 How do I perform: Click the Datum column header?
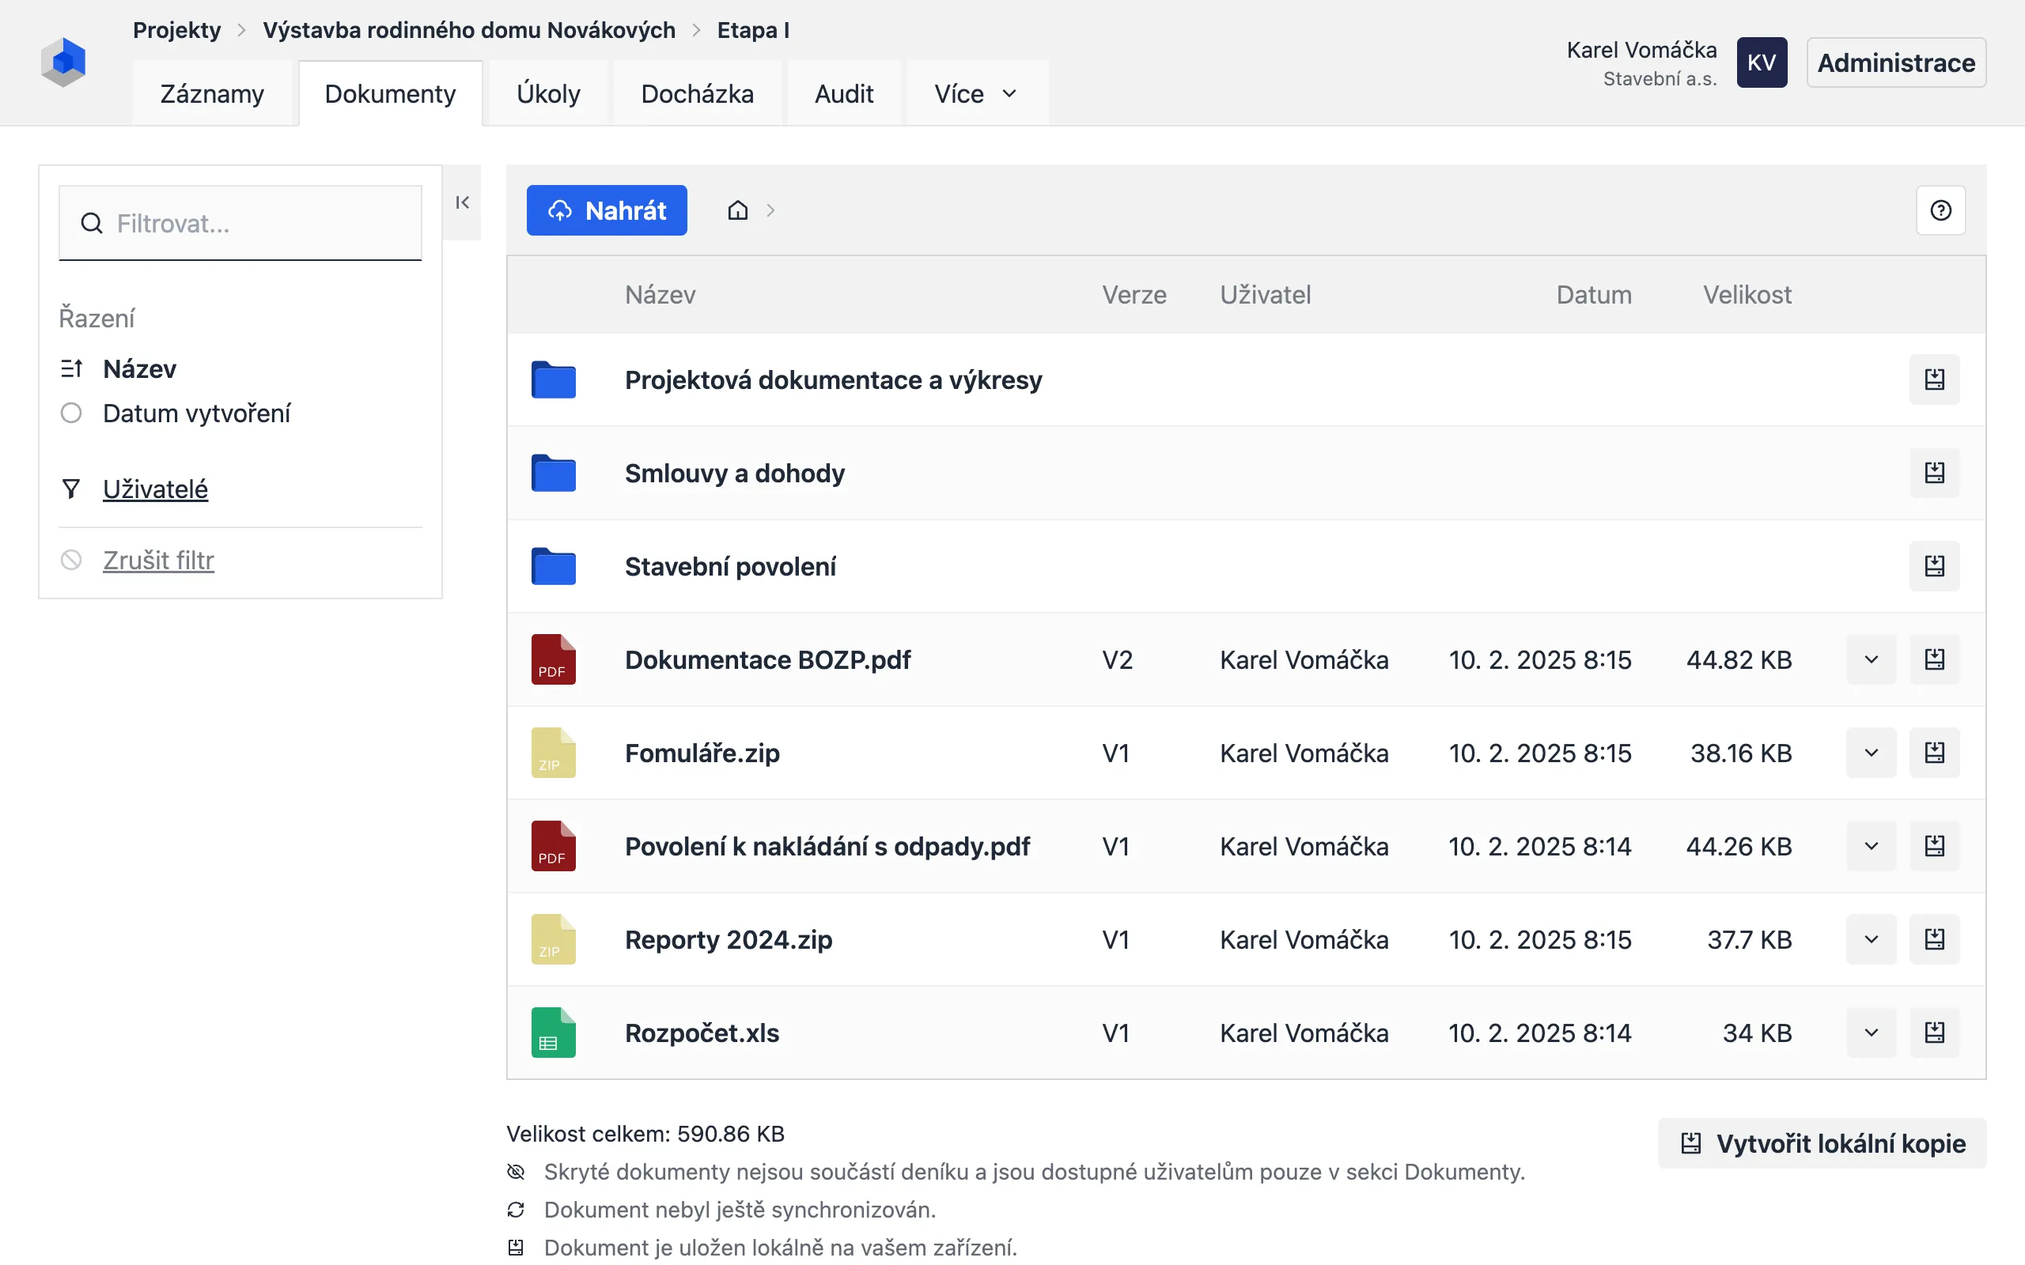point(1593,294)
